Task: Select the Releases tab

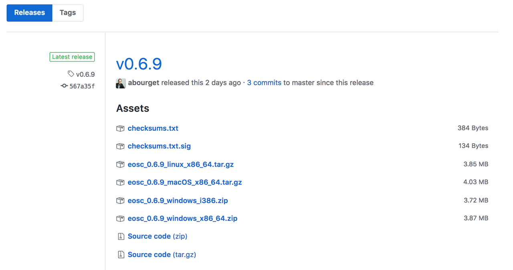Action: (x=29, y=13)
